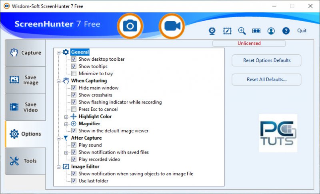Click the When Capturing hand icon
The width and height of the screenshot is (320, 194).
point(66,81)
